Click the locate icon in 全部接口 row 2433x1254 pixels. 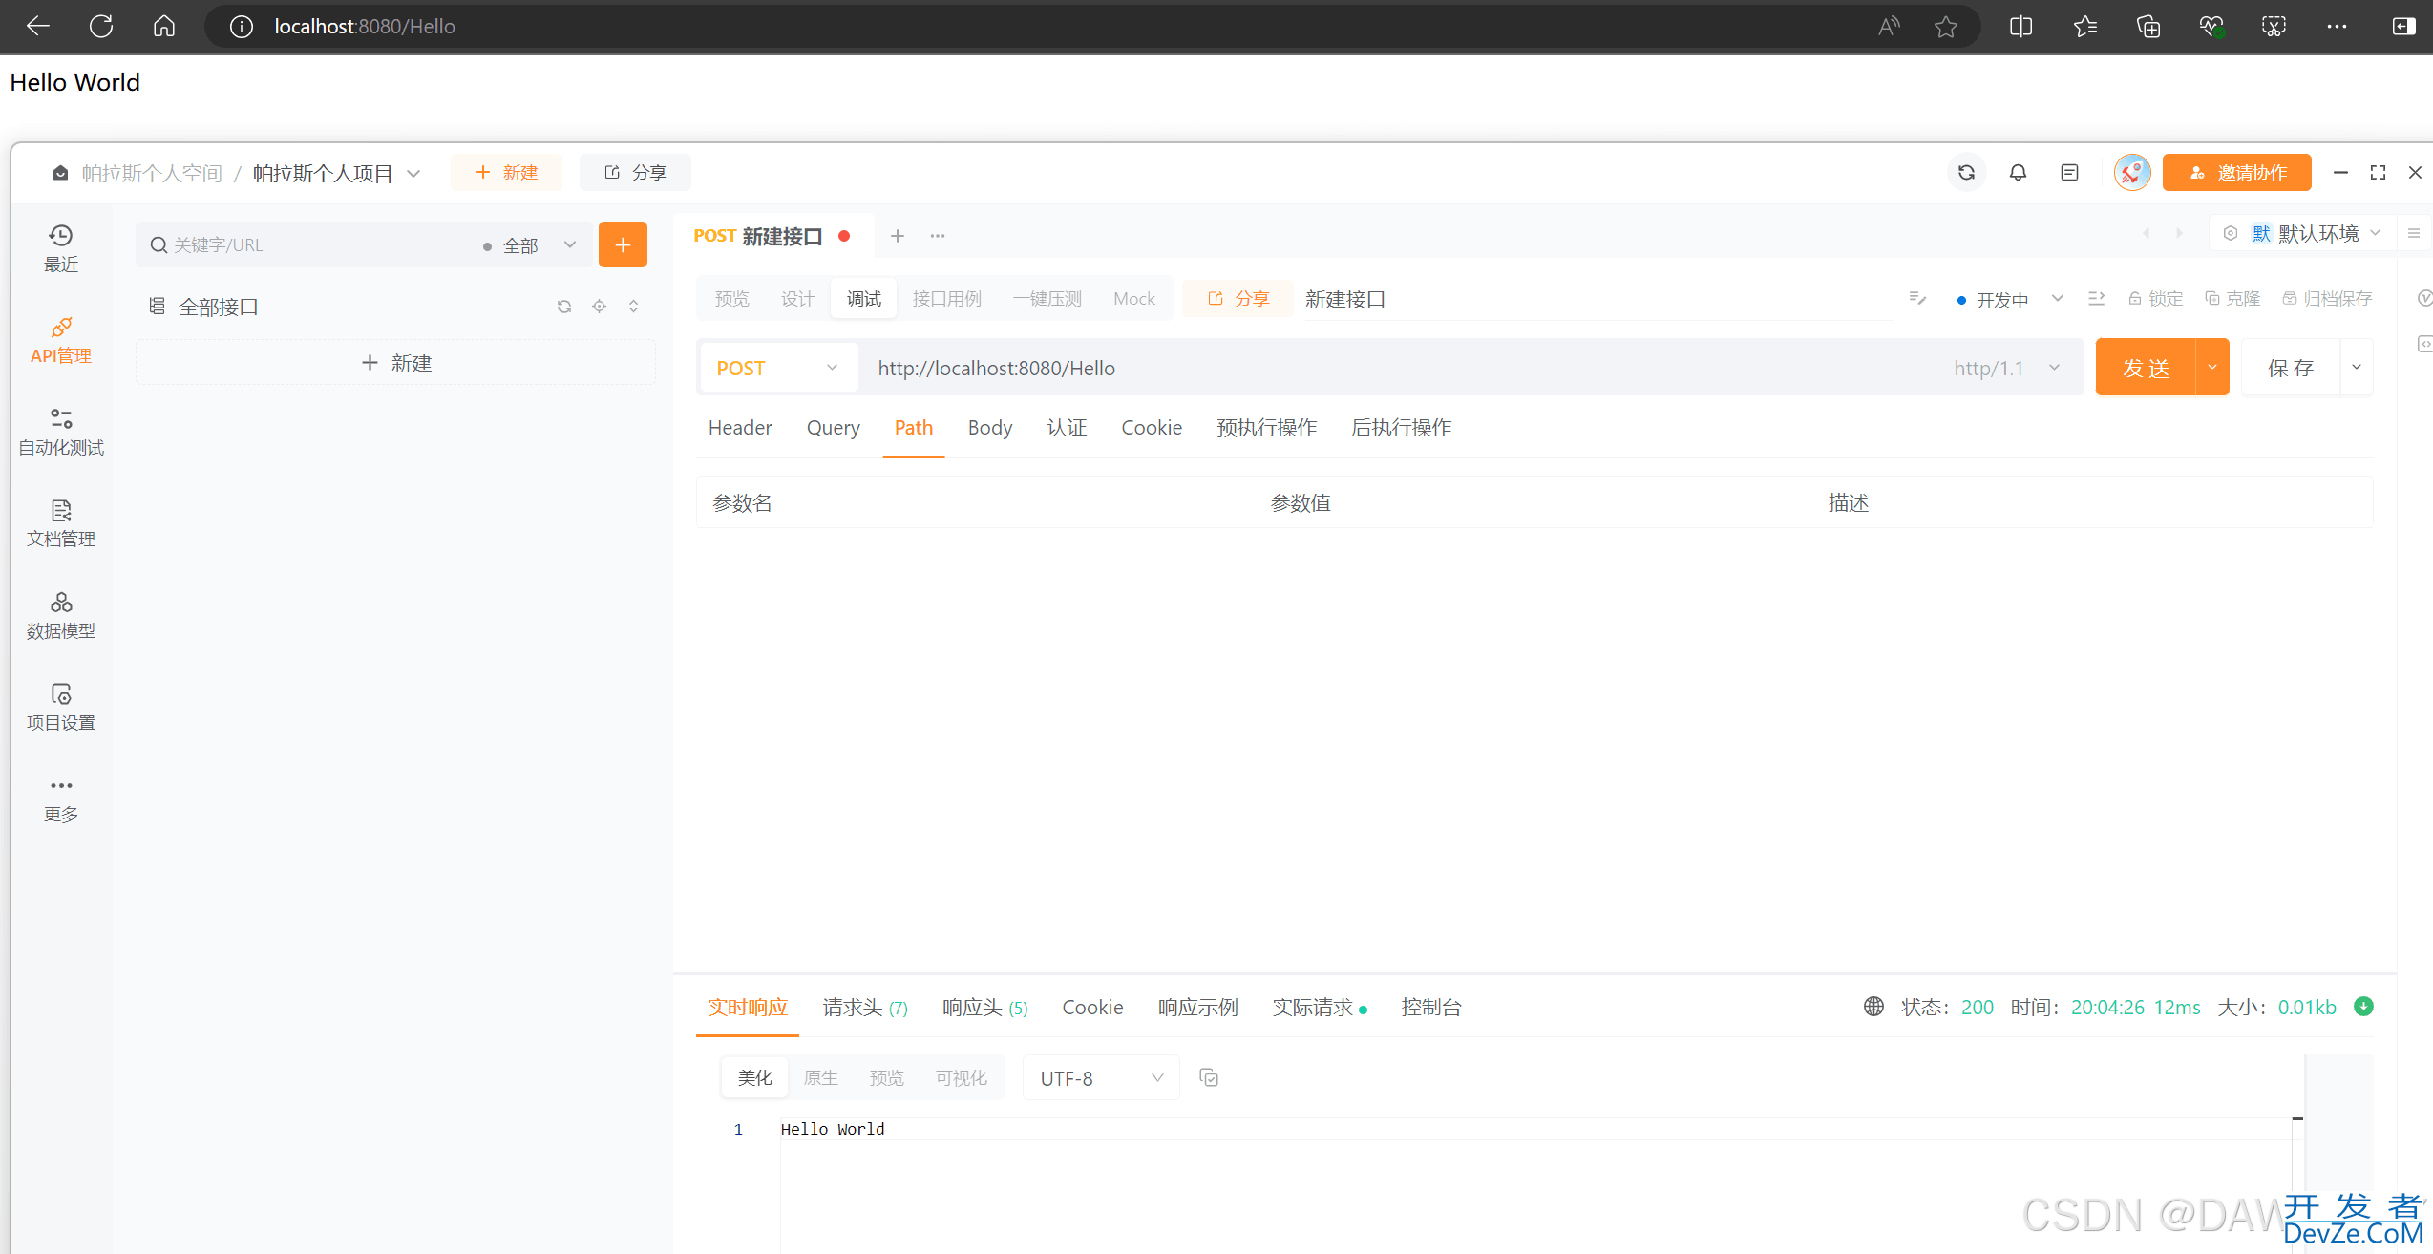[x=599, y=307]
